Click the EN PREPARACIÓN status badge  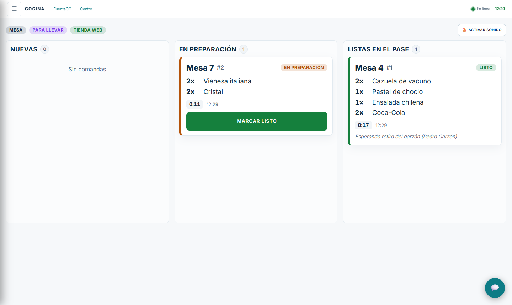pos(304,68)
